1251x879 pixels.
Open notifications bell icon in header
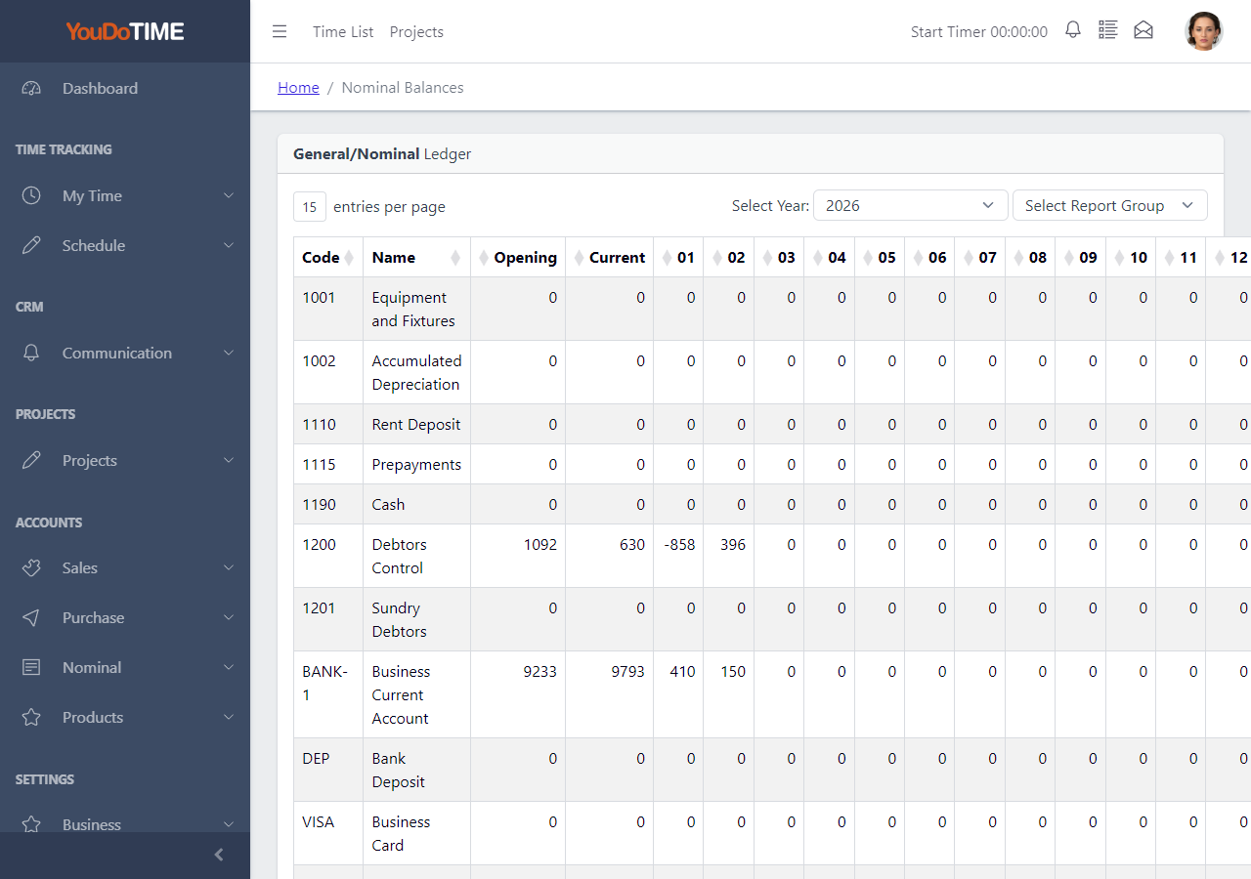[1073, 30]
